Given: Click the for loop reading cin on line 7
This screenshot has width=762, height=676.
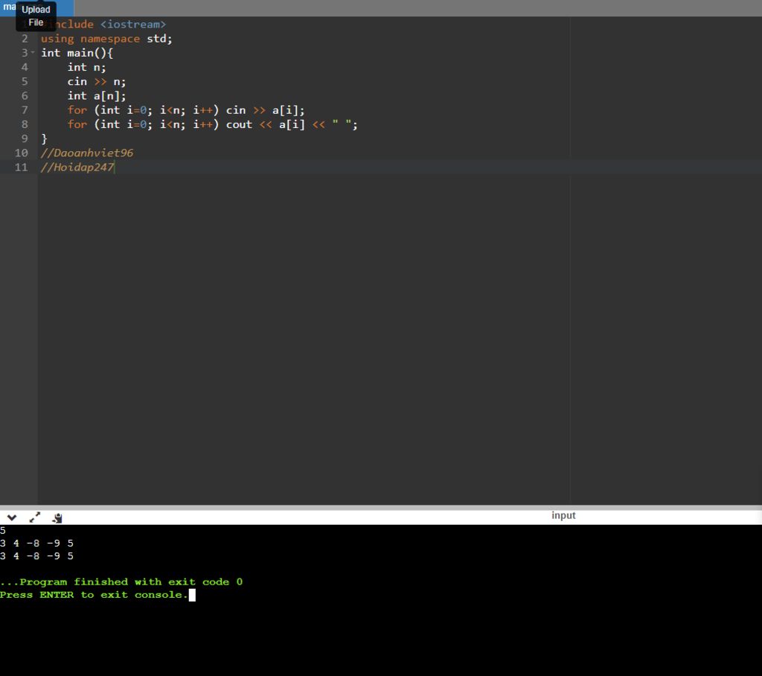Looking at the screenshot, I should (185, 110).
